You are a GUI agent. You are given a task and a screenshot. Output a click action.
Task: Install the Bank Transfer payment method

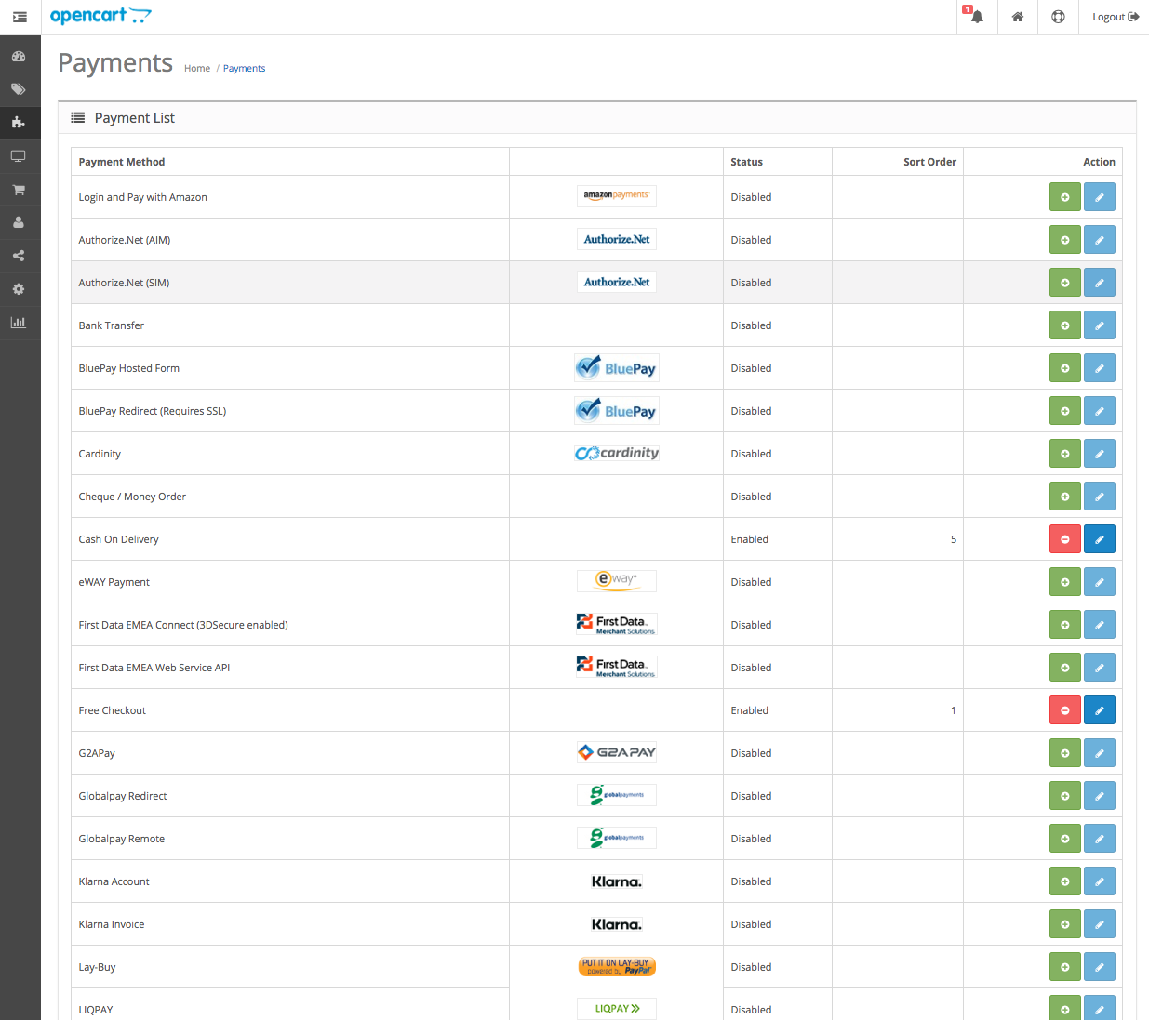(x=1064, y=325)
